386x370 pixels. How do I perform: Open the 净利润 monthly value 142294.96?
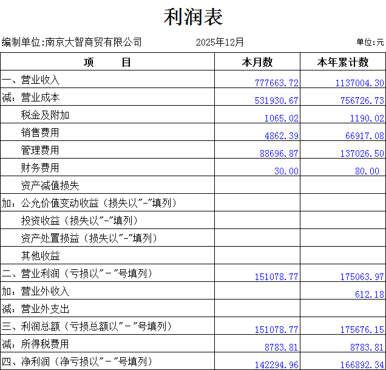pyautogui.click(x=277, y=365)
